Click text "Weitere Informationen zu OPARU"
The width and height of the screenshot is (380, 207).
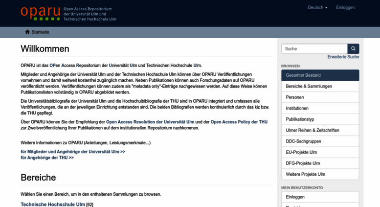[52, 143]
